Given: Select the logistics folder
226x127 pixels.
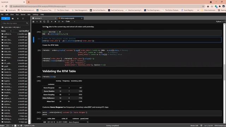Looking at the screenshot, I should 14,81.
